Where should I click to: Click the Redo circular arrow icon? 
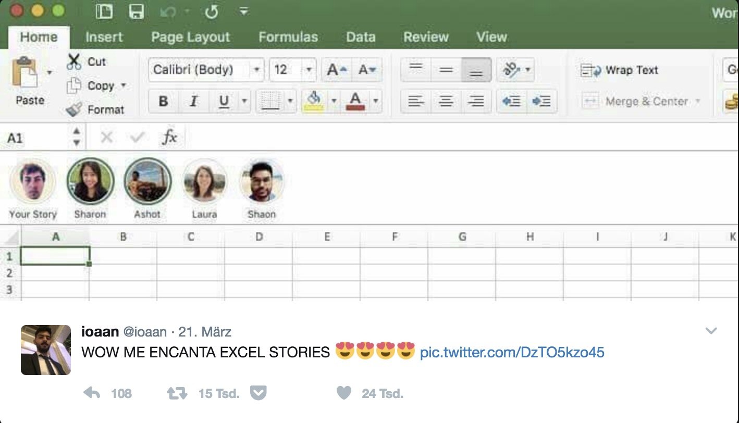click(211, 12)
